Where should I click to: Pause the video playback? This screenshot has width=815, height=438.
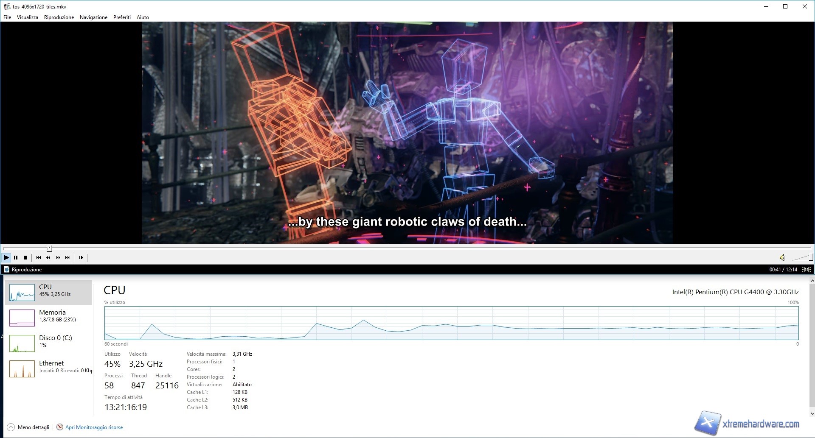click(x=16, y=257)
